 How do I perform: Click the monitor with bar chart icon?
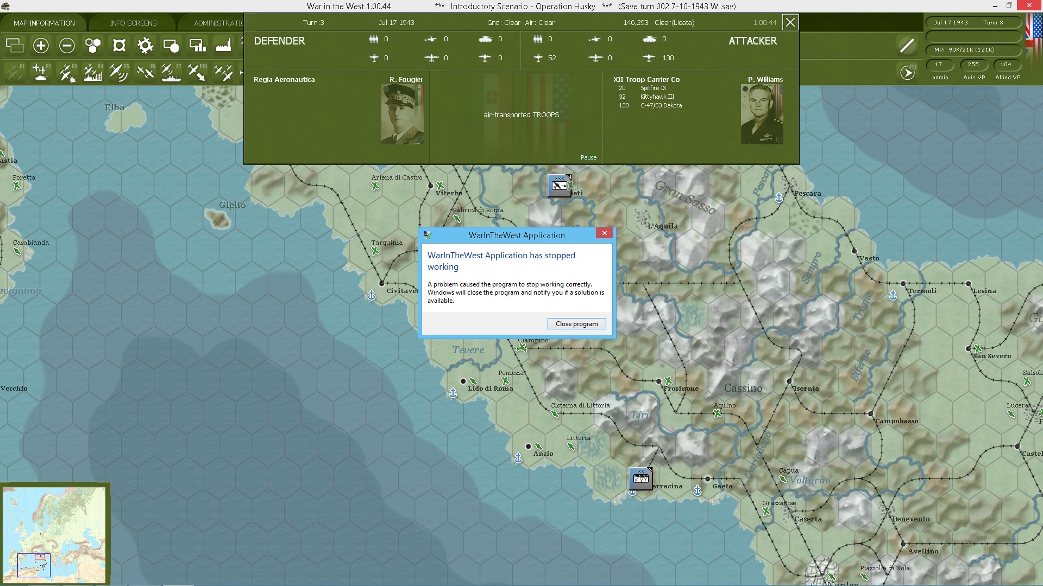point(197,46)
